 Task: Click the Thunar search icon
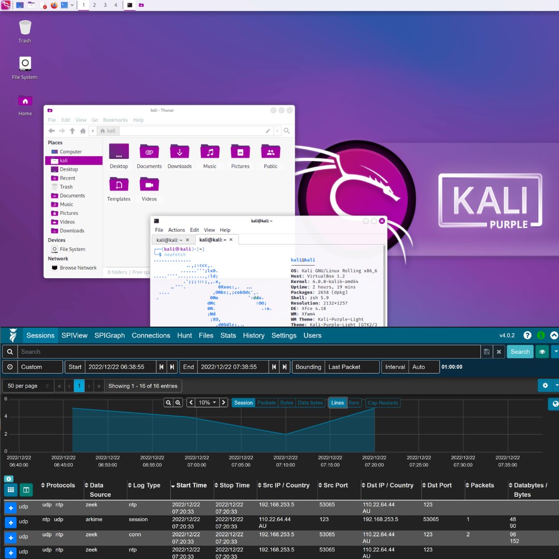click(287, 131)
